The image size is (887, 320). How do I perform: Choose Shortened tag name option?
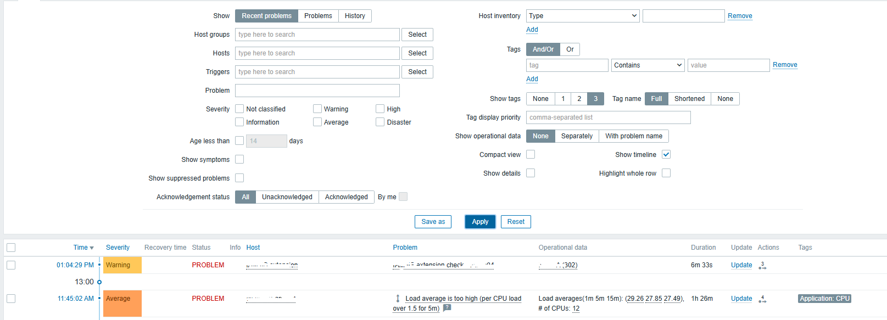(x=689, y=99)
